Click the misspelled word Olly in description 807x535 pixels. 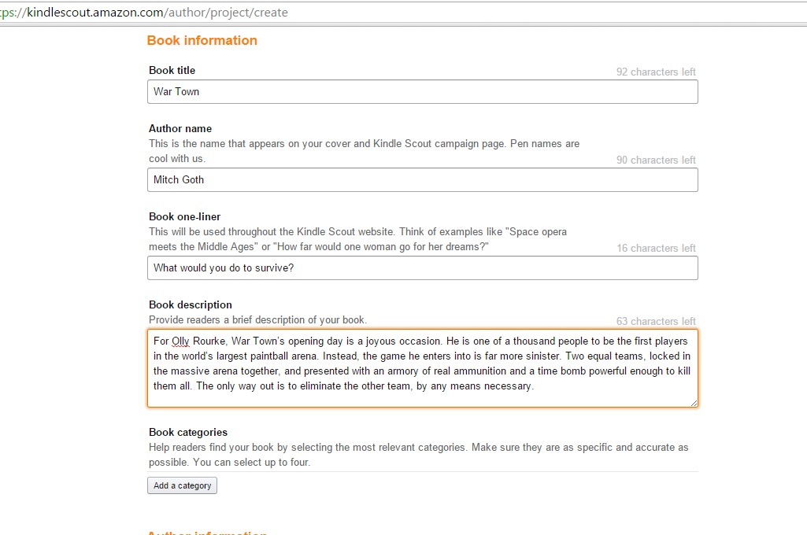(x=181, y=341)
